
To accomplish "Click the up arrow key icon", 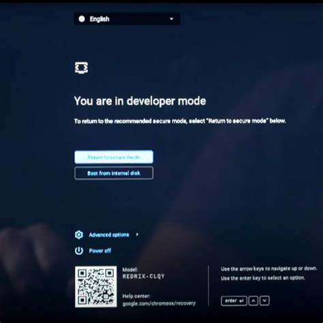I will click(x=253, y=301).
